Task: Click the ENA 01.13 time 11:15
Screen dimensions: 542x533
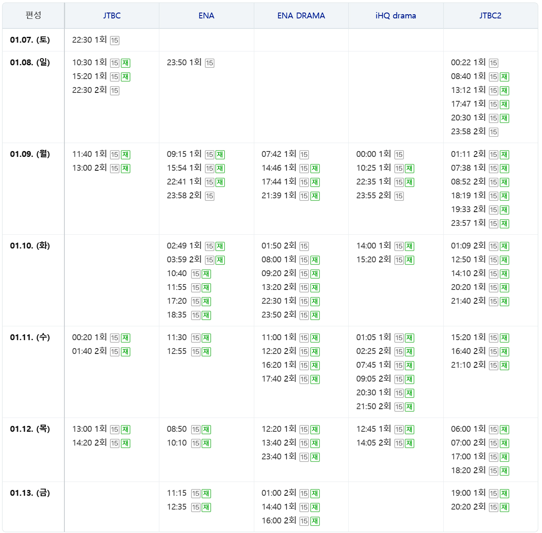Action: (x=177, y=493)
